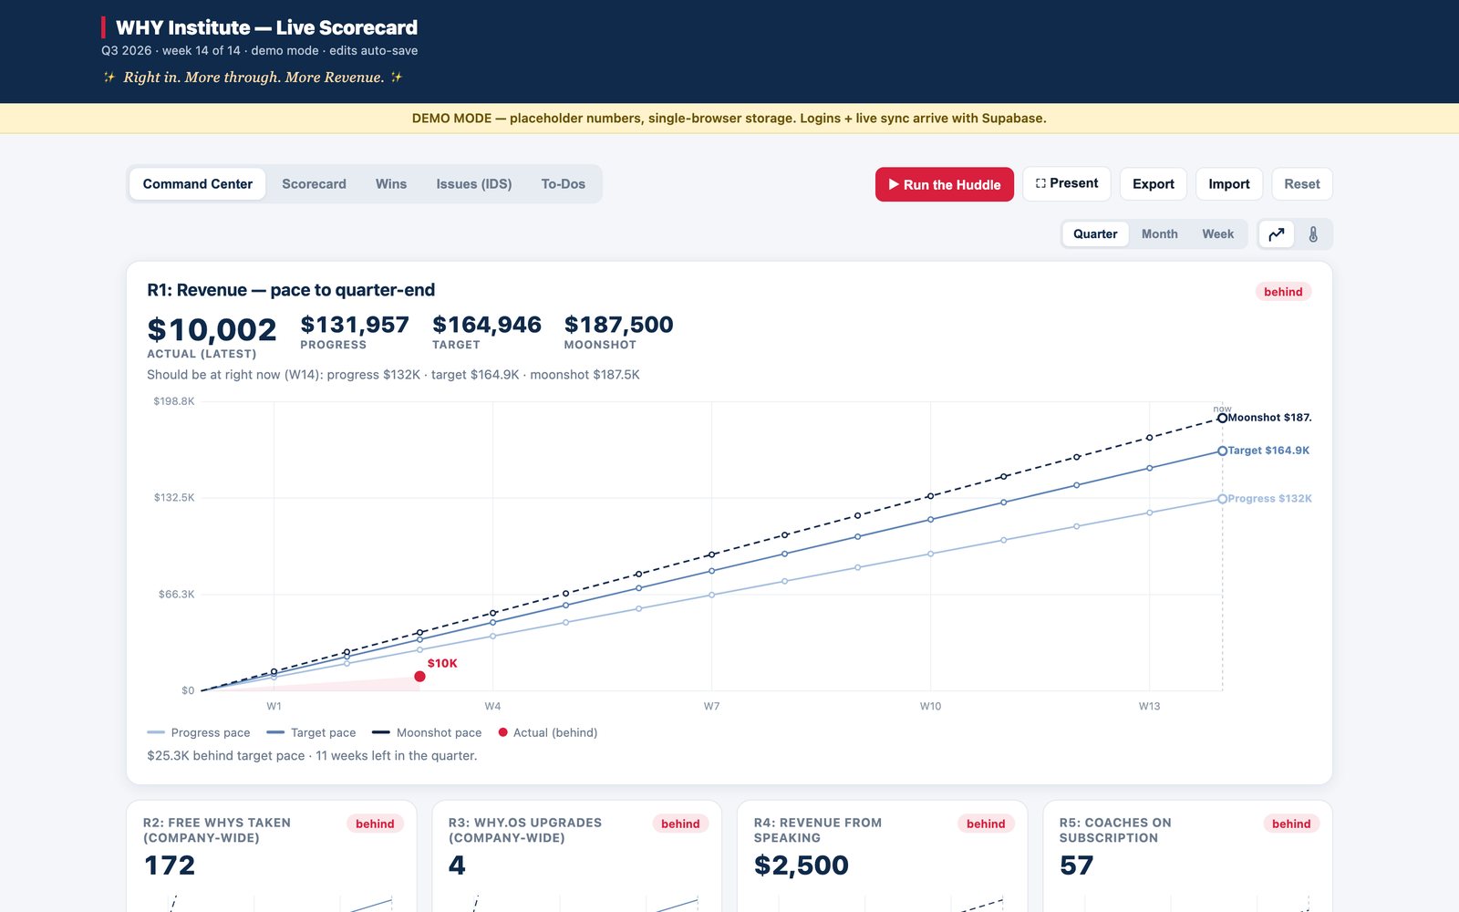Click the behind badge on R2 card

375,824
